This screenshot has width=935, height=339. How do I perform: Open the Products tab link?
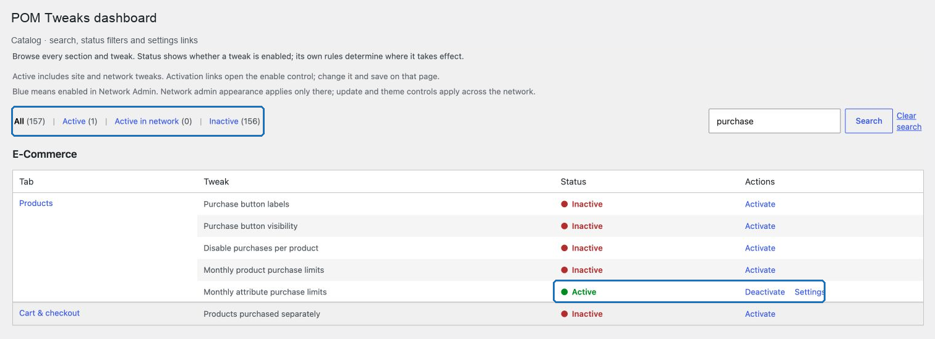point(36,204)
